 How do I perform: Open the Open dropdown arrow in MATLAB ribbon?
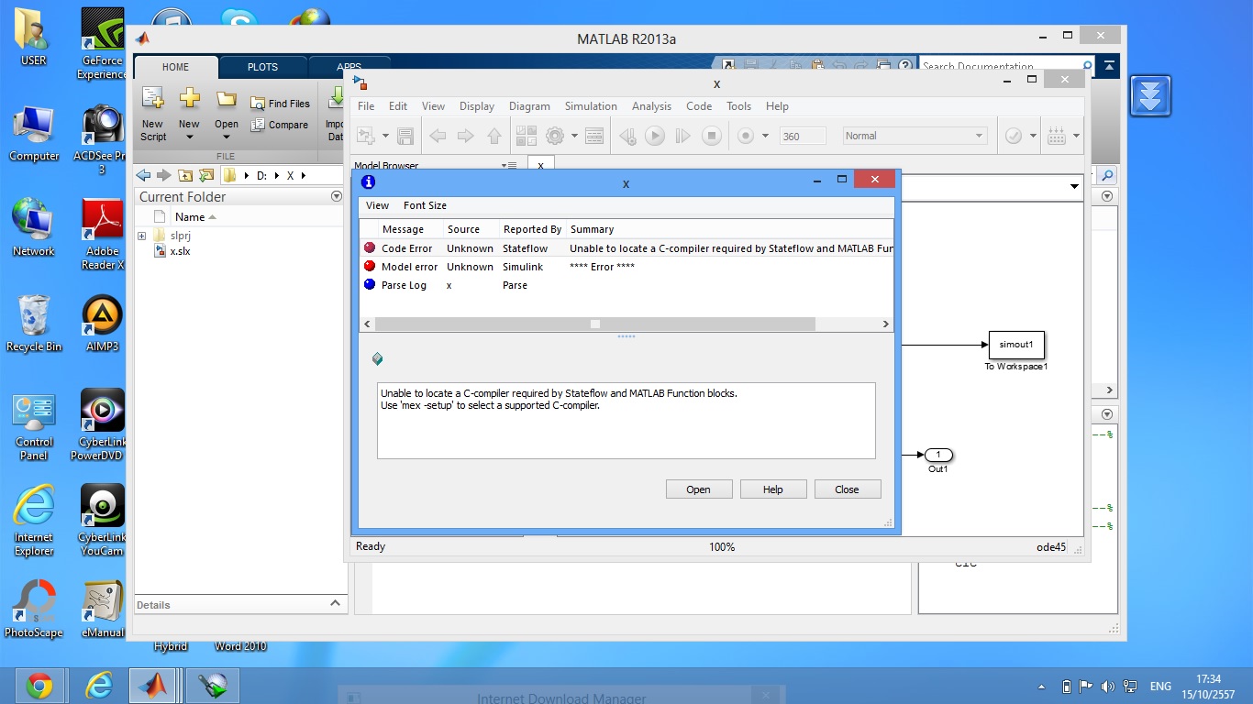pos(227,137)
